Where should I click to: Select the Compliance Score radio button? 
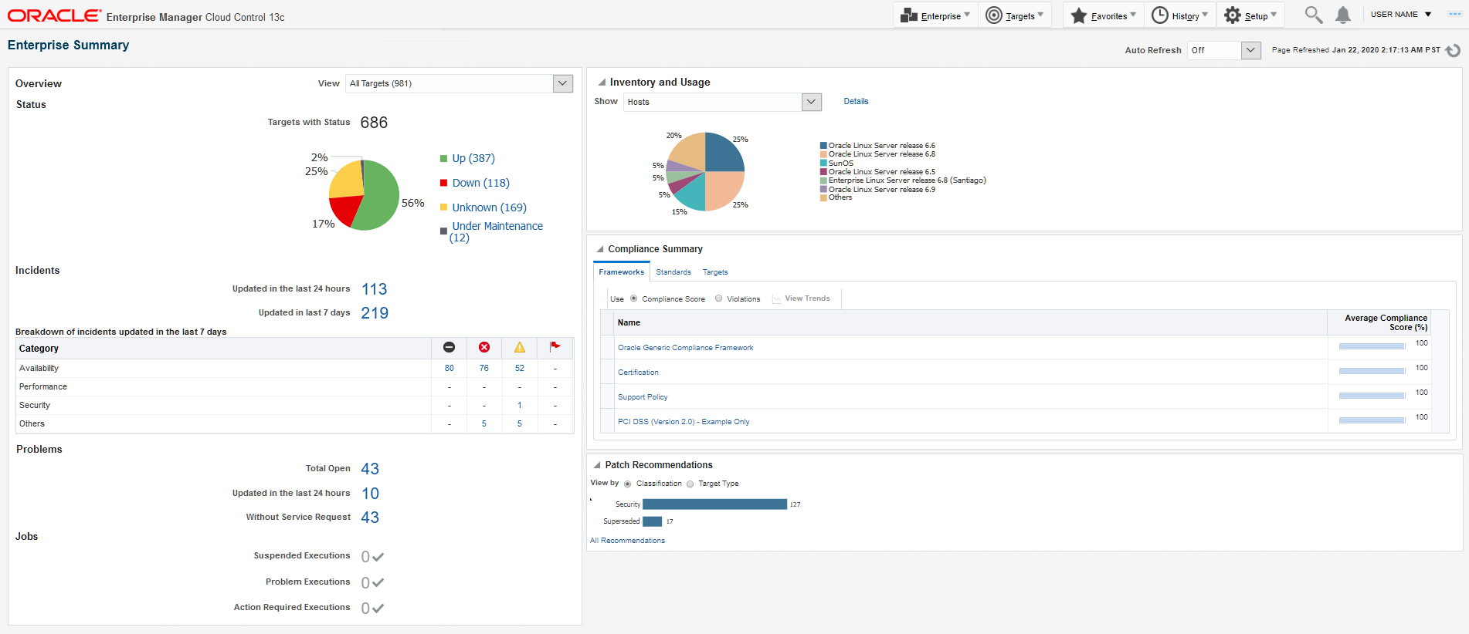pos(634,298)
